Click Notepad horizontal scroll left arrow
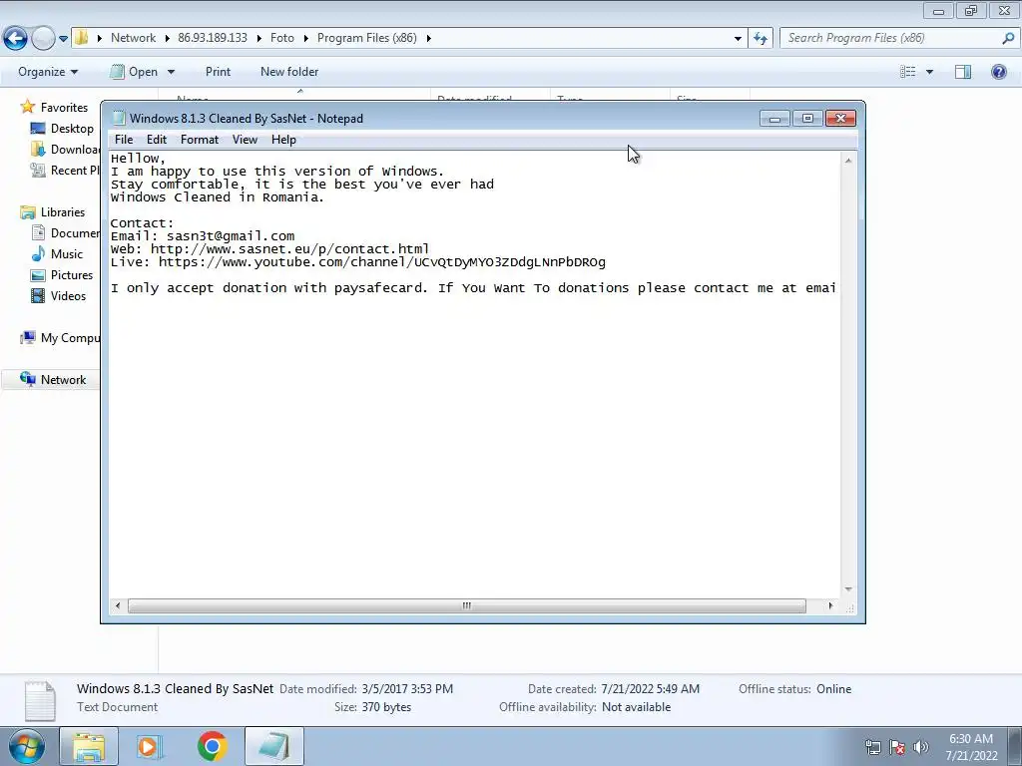This screenshot has height=766, width=1022. tap(118, 605)
